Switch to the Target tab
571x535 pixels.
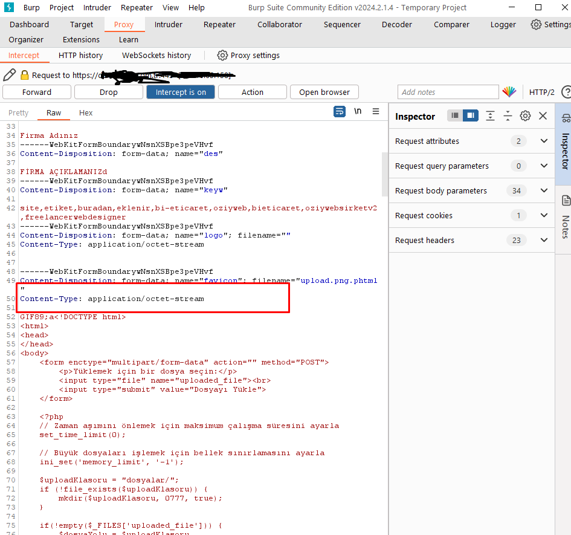tap(82, 24)
